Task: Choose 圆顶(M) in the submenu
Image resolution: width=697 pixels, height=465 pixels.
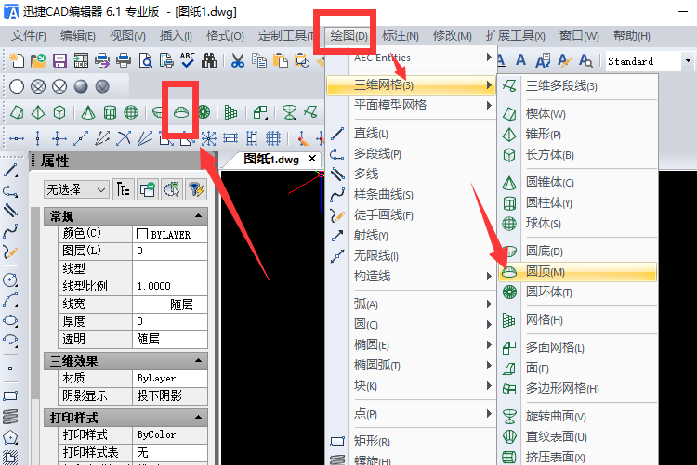Action: tap(577, 271)
